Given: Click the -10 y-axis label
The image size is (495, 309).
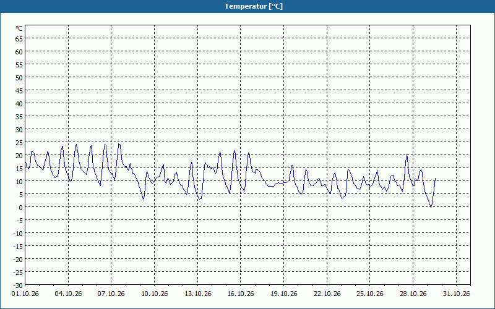Looking at the screenshot, I should [18, 234].
